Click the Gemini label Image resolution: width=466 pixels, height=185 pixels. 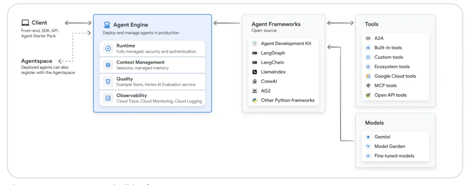382,137
